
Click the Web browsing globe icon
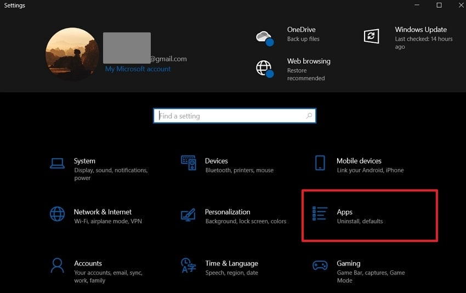[x=264, y=69]
